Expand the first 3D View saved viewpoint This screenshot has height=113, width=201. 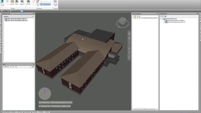133,16
